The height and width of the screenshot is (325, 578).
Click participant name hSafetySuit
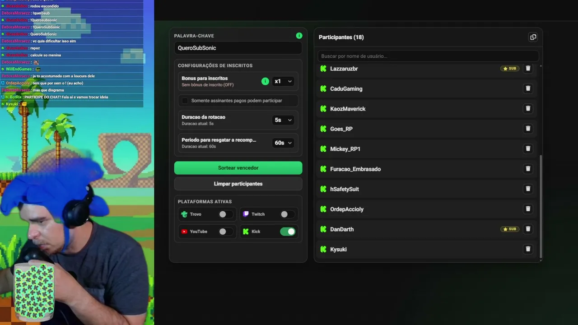click(345, 189)
